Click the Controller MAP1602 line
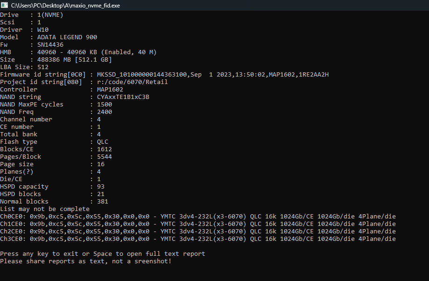Screen dimensions: 429x281 coord(62,90)
